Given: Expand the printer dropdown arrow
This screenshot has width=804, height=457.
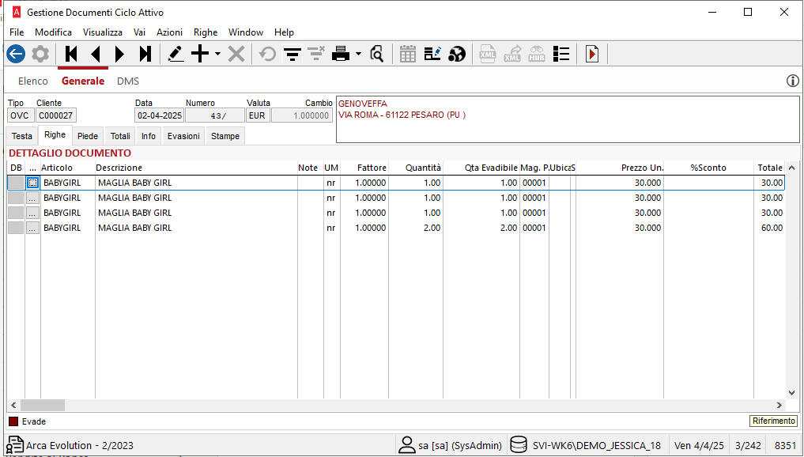Looking at the screenshot, I should point(358,54).
